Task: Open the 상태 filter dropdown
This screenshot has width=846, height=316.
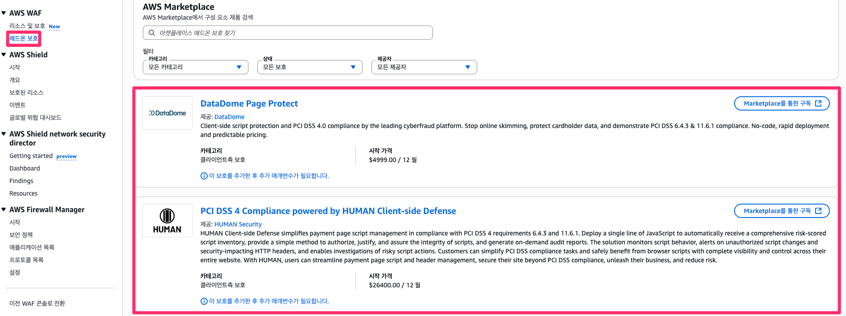Action: tap(310, 67)
